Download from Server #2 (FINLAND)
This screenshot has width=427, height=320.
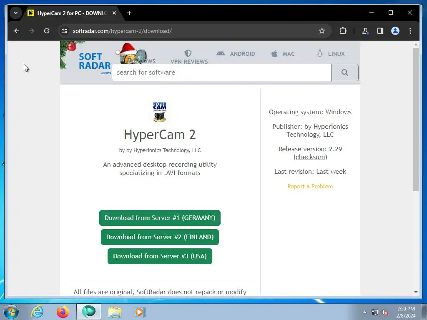click(x=160, y=237)
